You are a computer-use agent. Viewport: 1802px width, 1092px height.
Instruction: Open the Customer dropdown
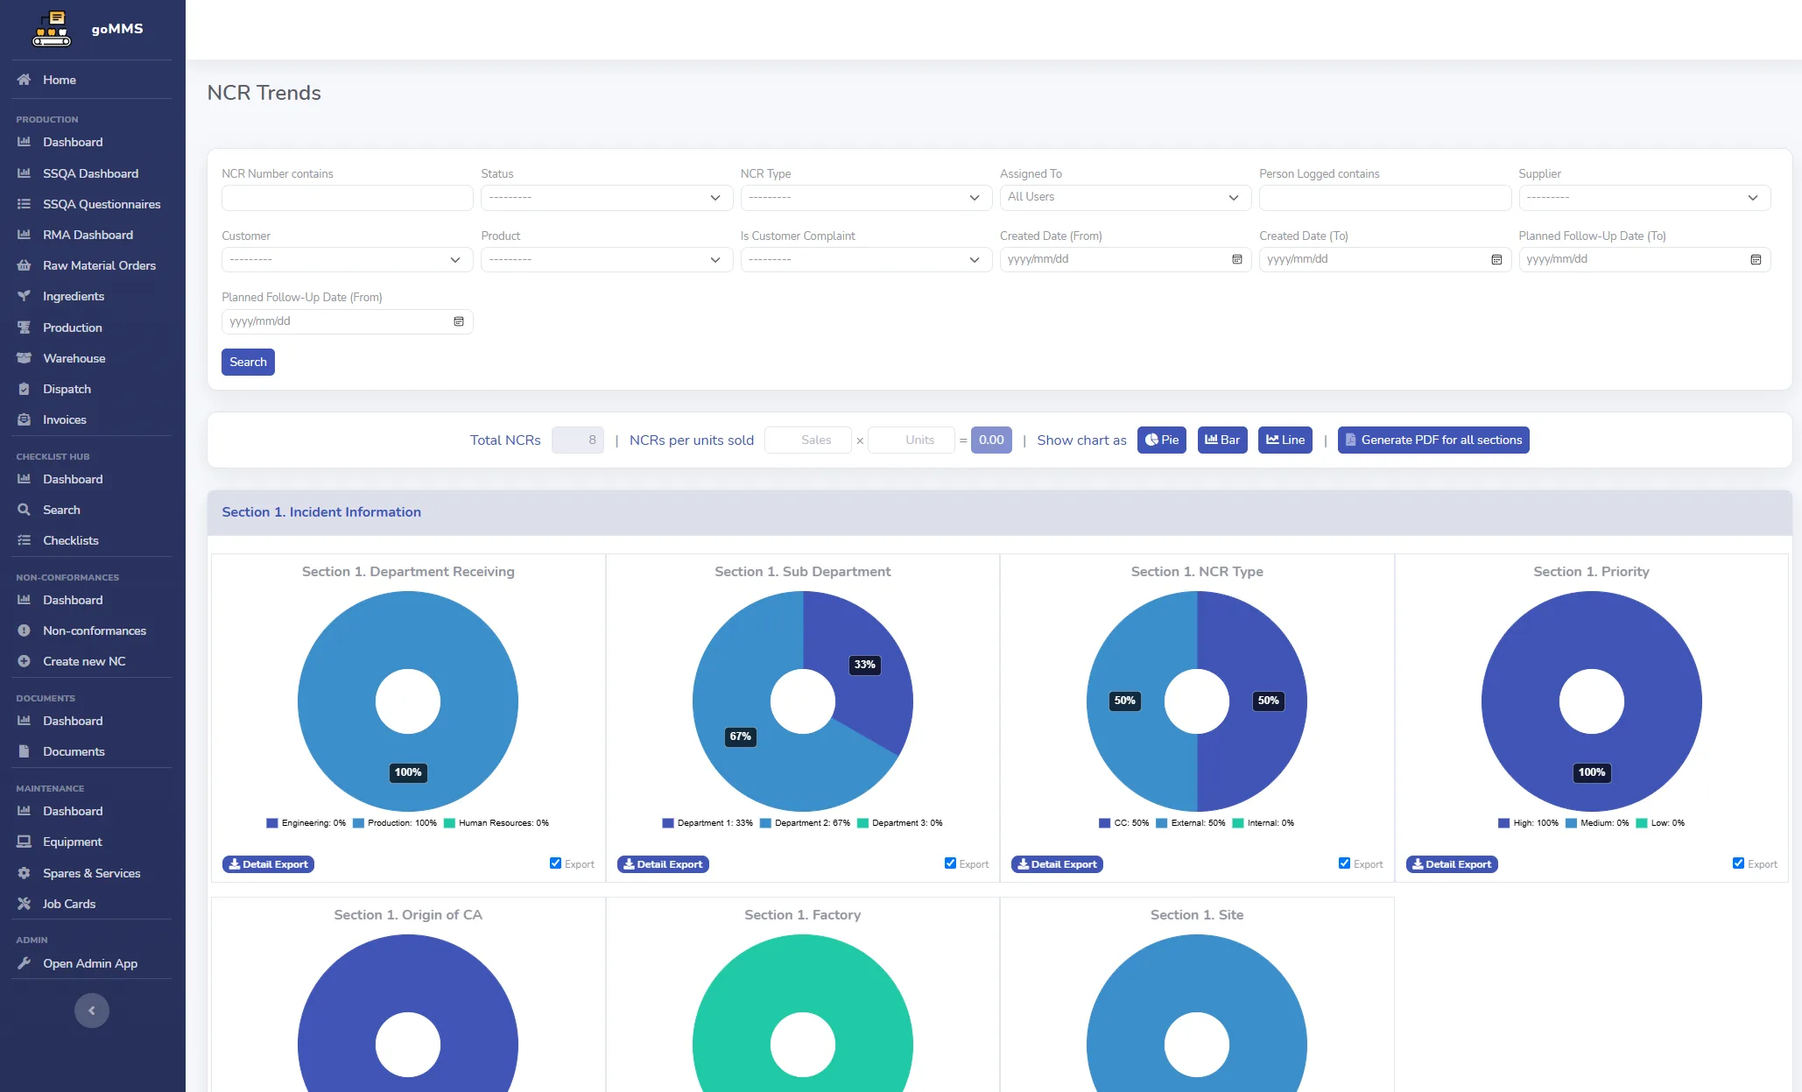point(347,260)
